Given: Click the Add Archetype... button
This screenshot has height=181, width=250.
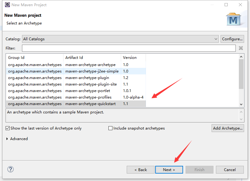Looking at the screenshot, I should pos(228,128).
